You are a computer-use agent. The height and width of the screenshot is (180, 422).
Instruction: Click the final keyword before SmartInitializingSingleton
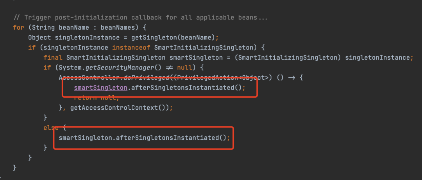pos(53,57)
